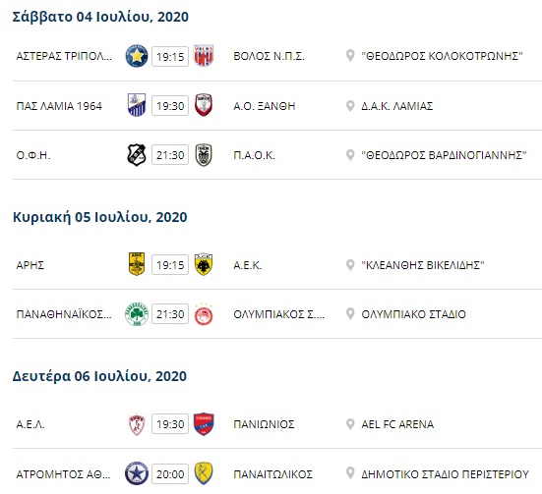Click the Asteras Tripolis star crest
542x494 pixels.
point(137,56)
